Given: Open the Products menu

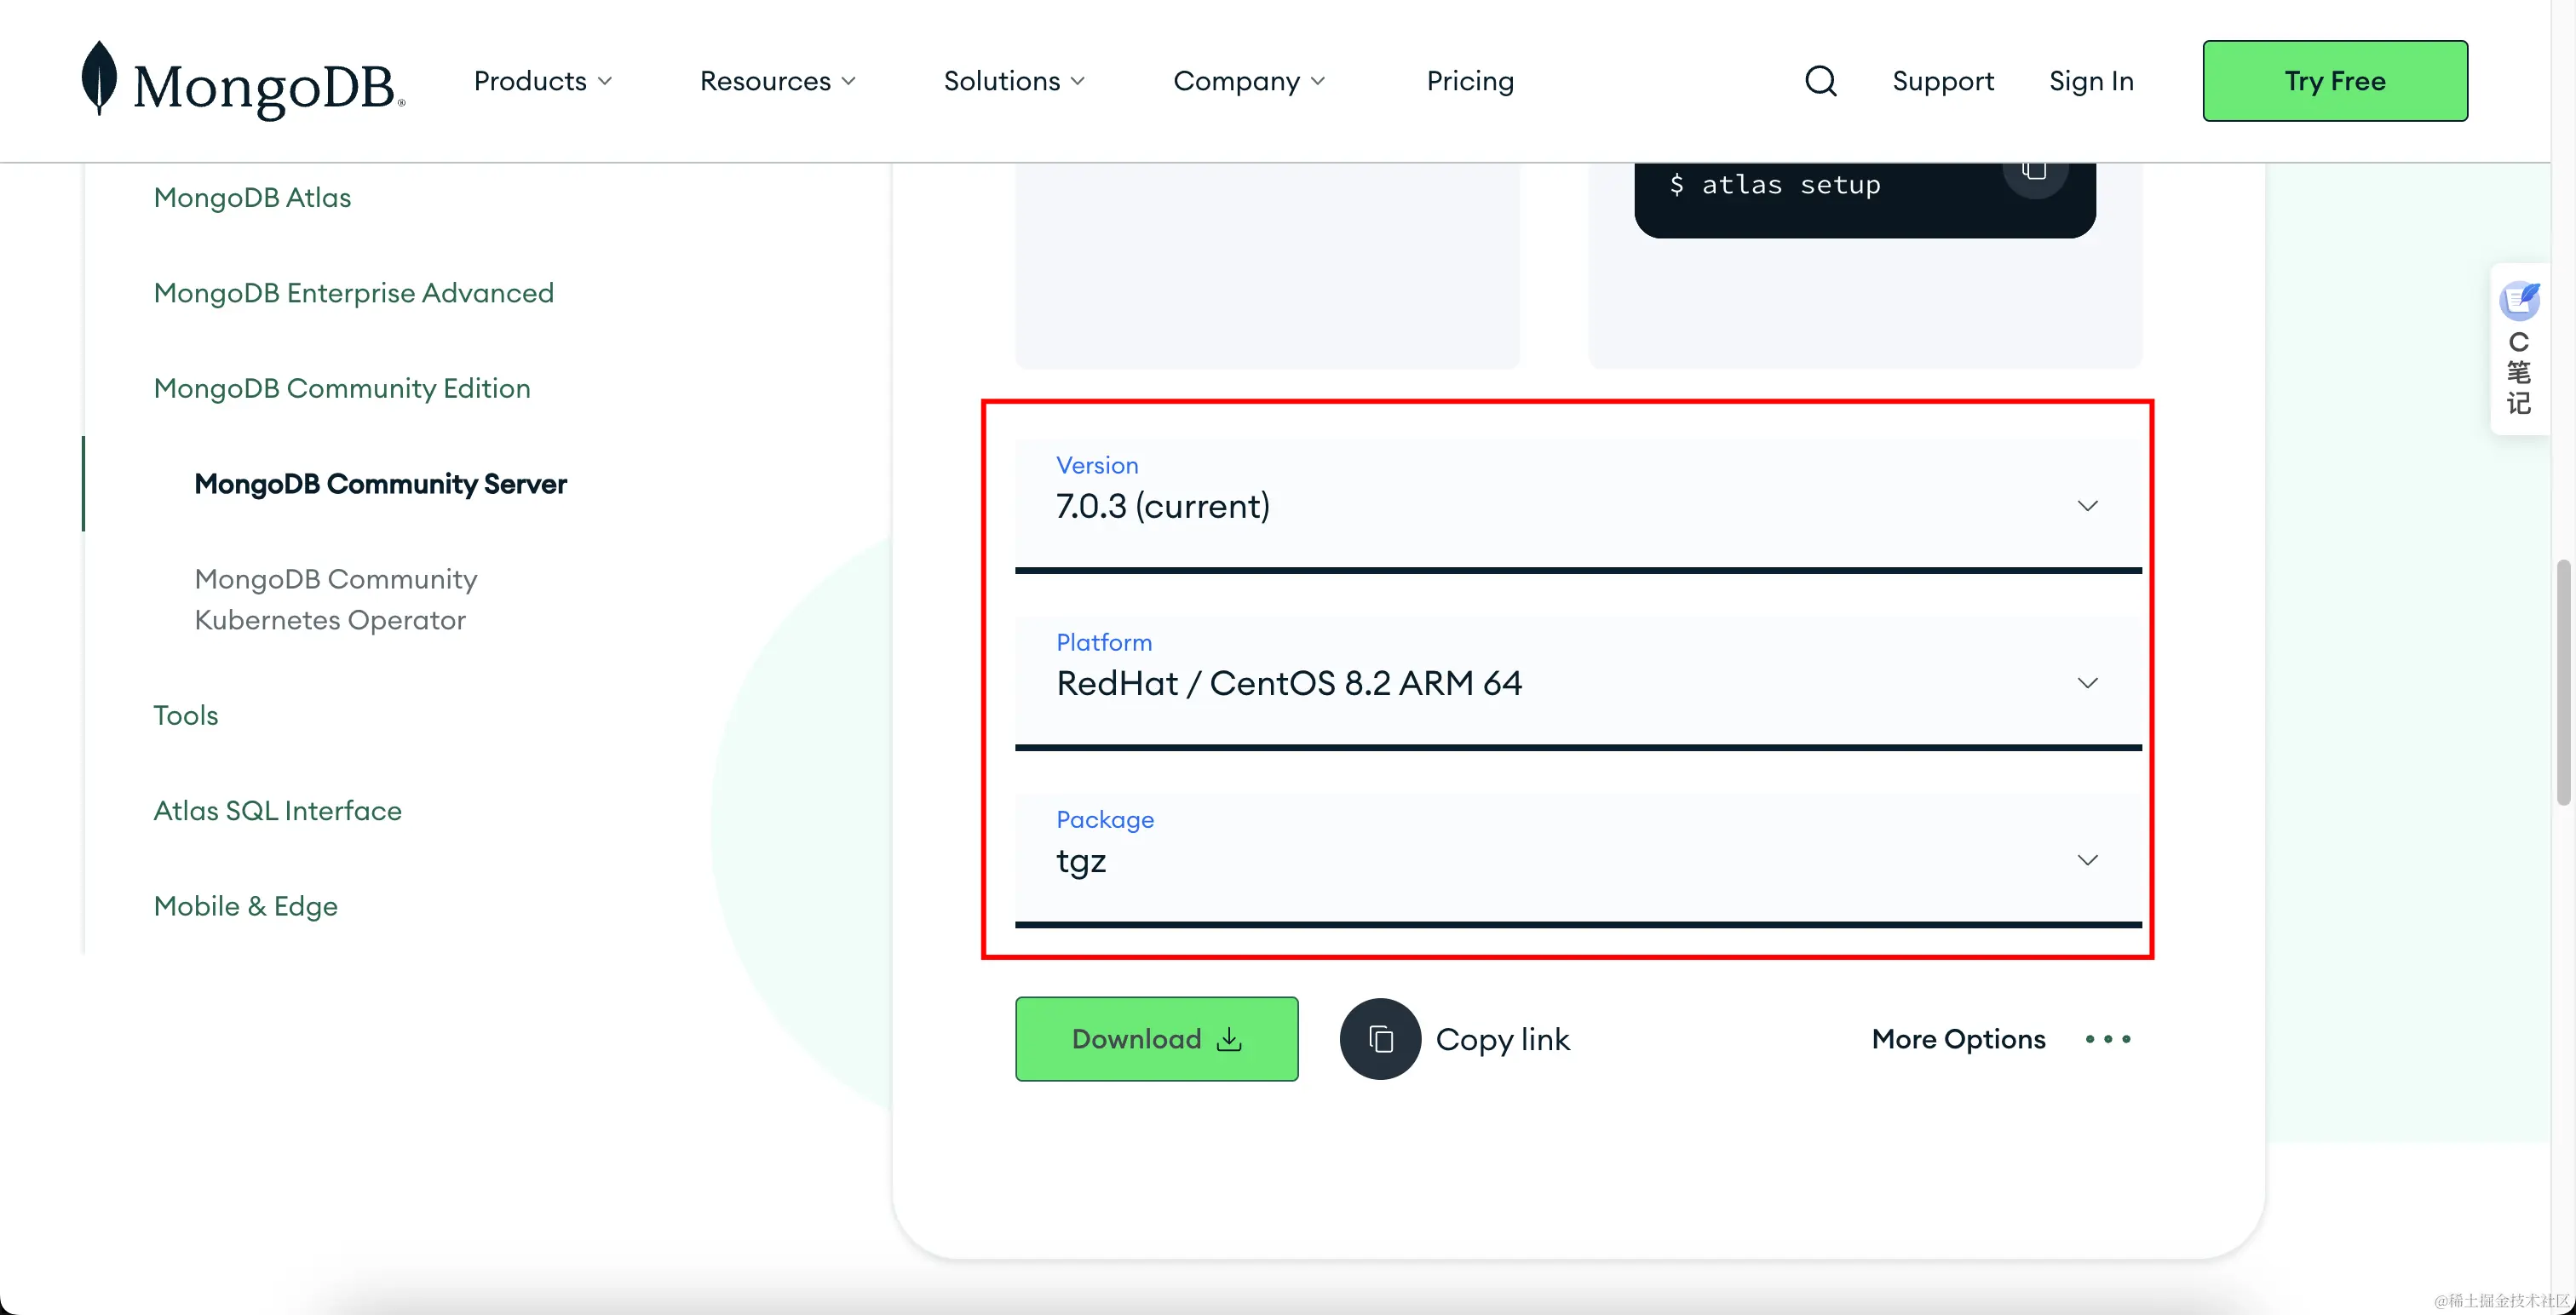Looking at the screenshot, I should click(542, 81).
